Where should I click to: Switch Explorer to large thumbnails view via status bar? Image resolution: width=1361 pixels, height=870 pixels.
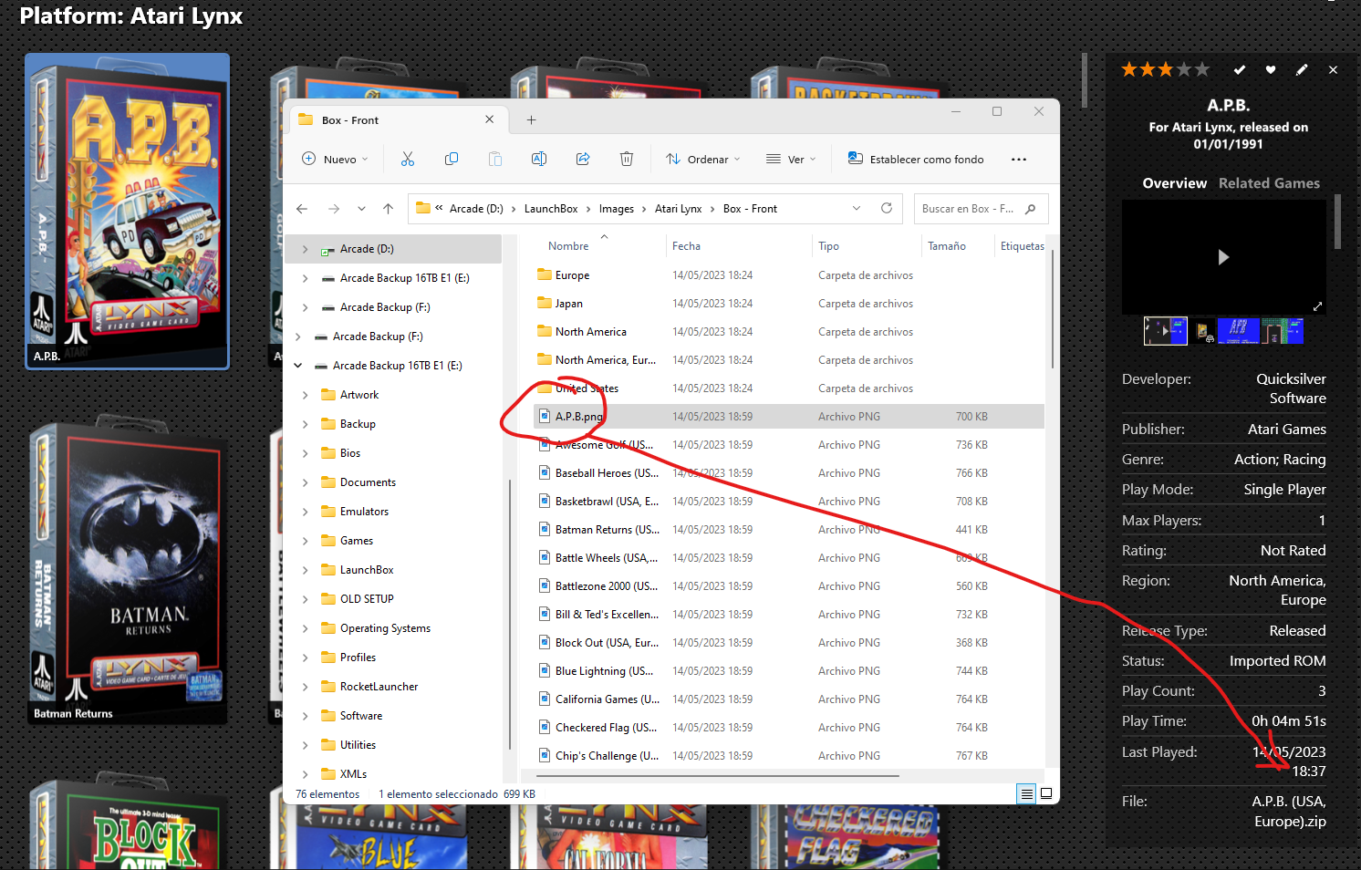click(1046, 793)
